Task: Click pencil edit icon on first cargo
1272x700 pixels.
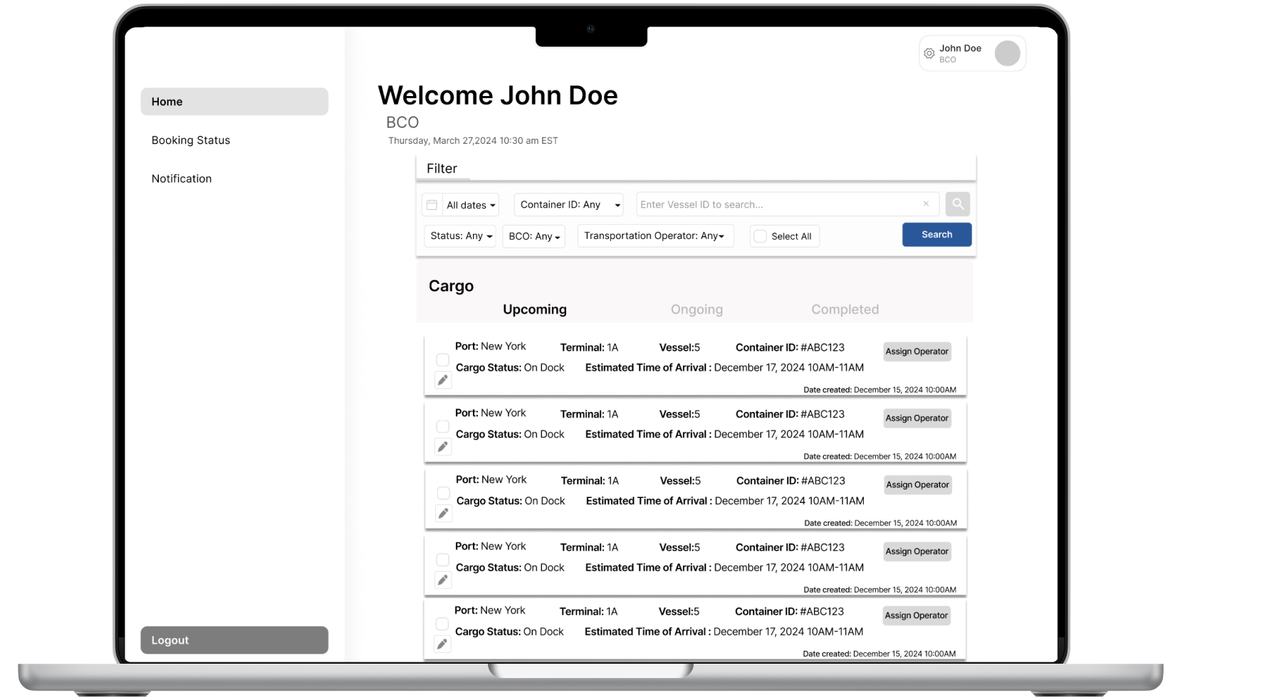Action: pos(442,381)
